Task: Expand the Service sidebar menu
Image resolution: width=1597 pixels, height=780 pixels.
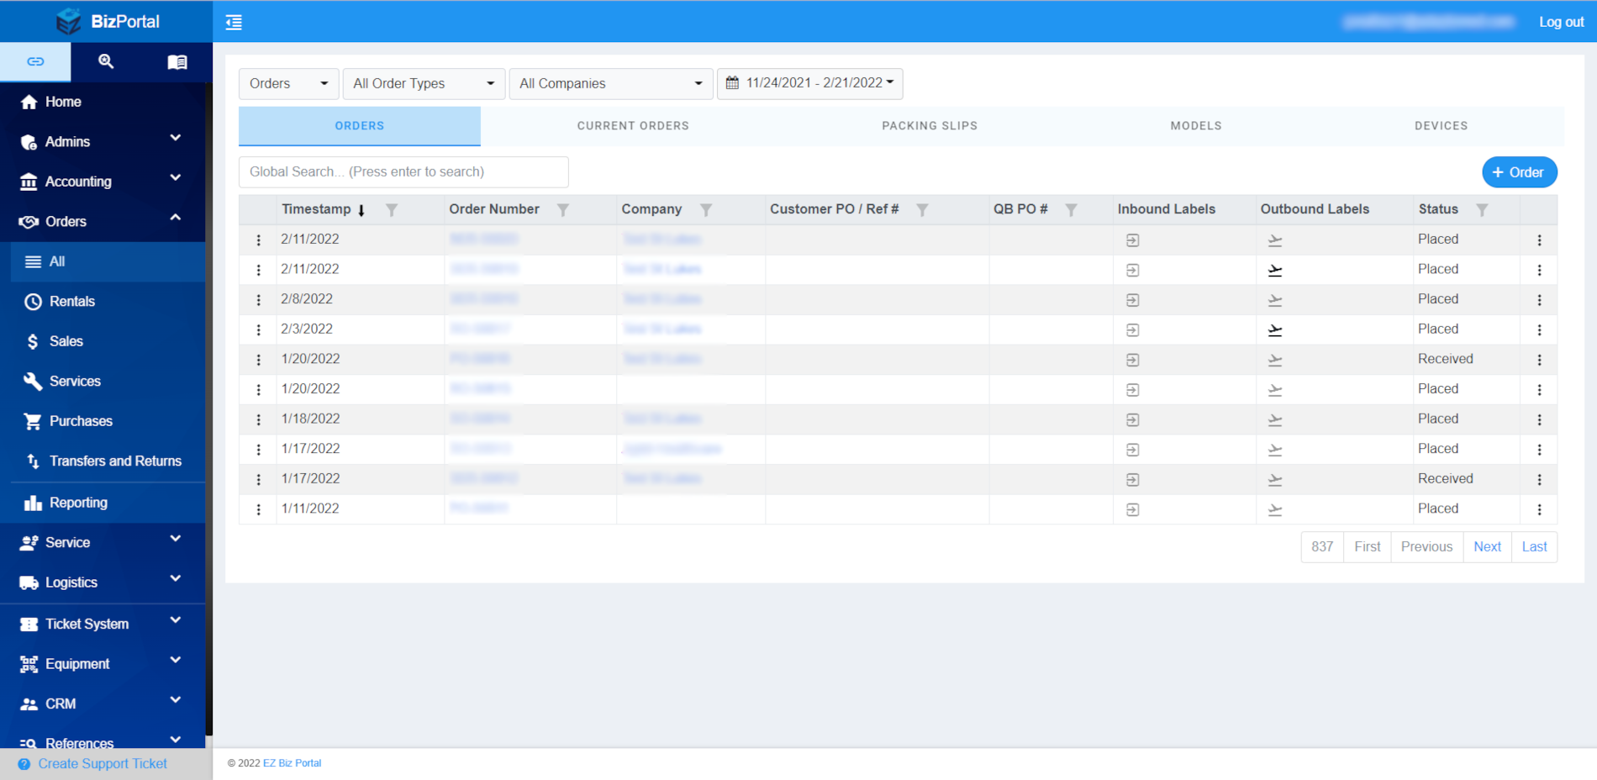Action: coord(103,542)
